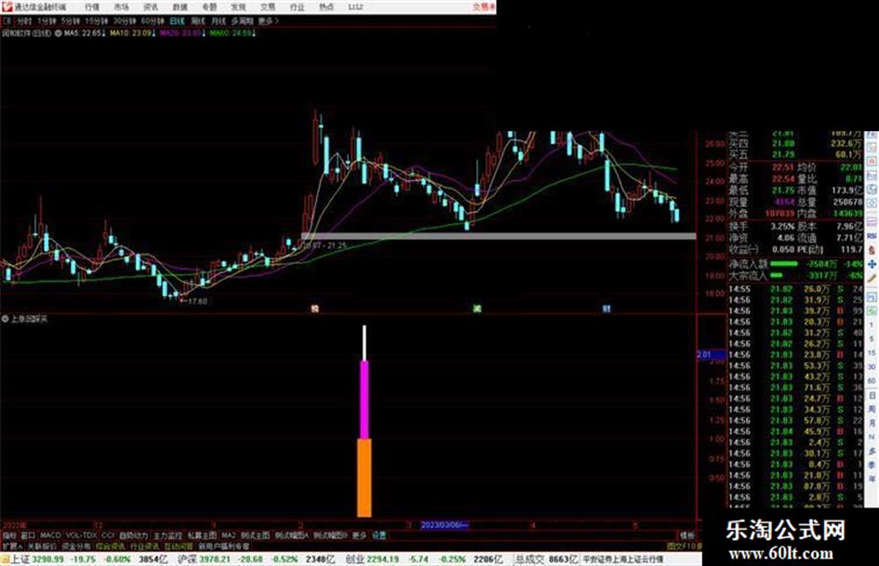Click the Tongdaxin app logo icon
Viewport: 879px width, 566px height.
coord(7,7)
